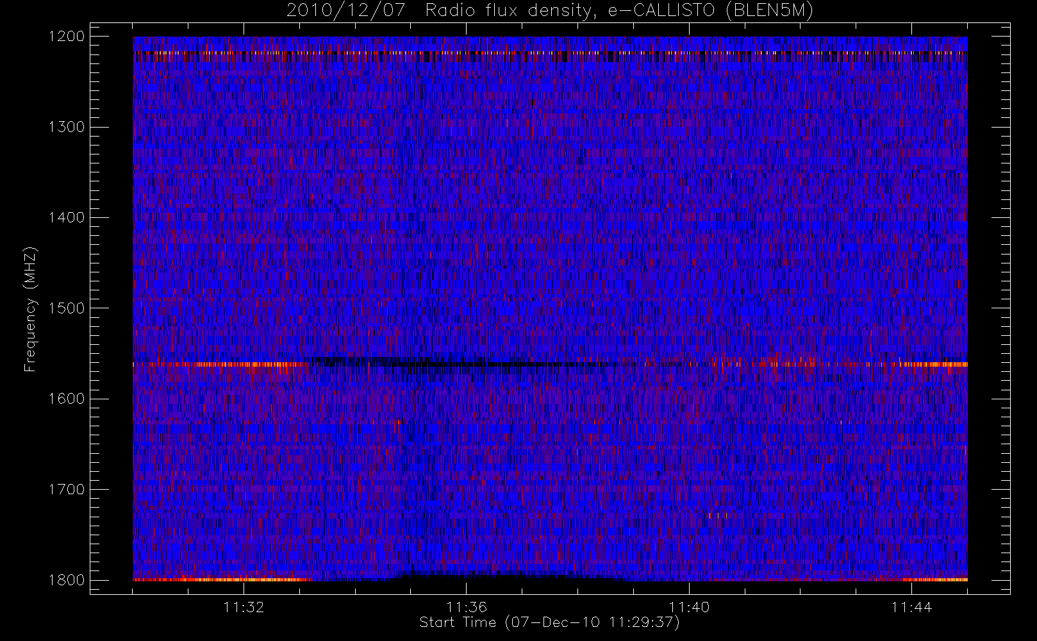Click the 11:44 time axis label

coord(911,607)
